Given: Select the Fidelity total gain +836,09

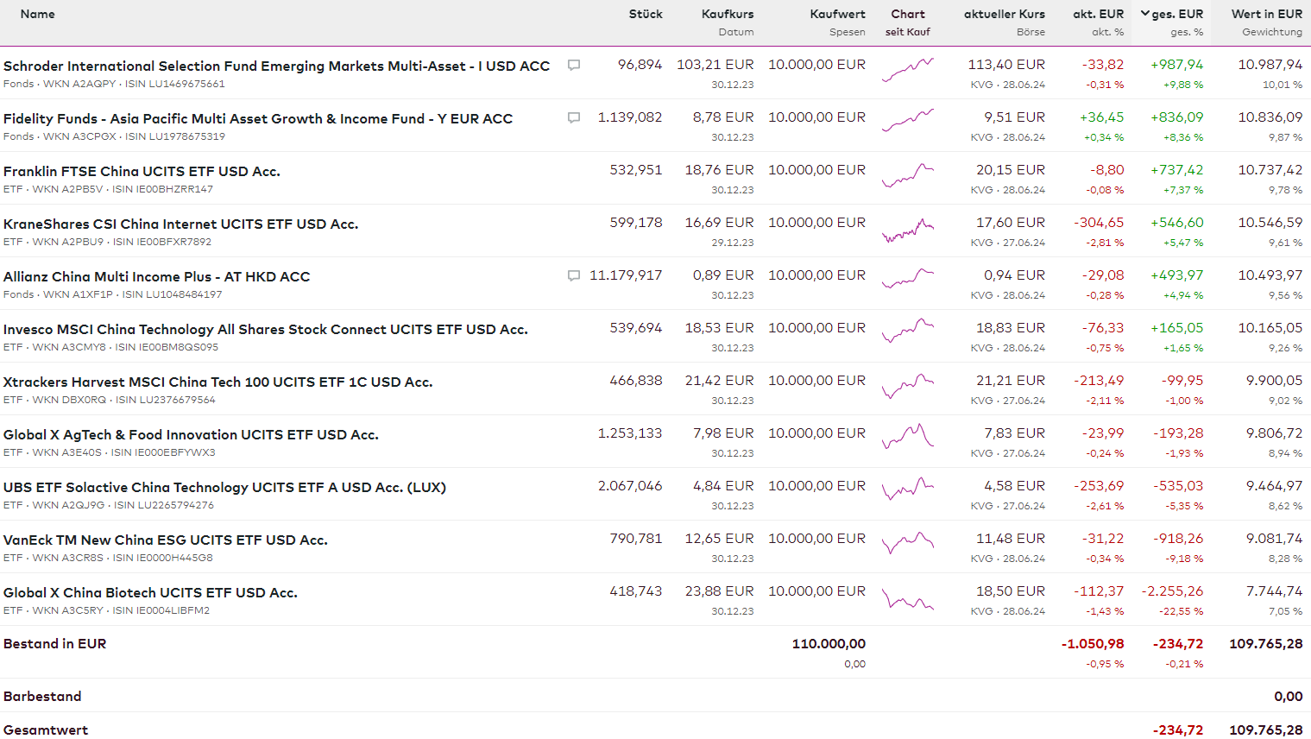Looking at the screenshot, I should pyautogui.click(x=1177, y=117).
